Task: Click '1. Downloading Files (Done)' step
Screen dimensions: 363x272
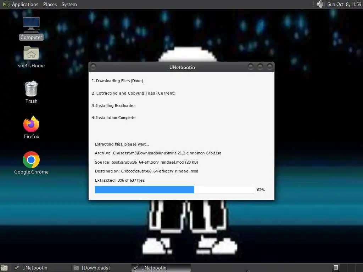Action: coord(117,81)
